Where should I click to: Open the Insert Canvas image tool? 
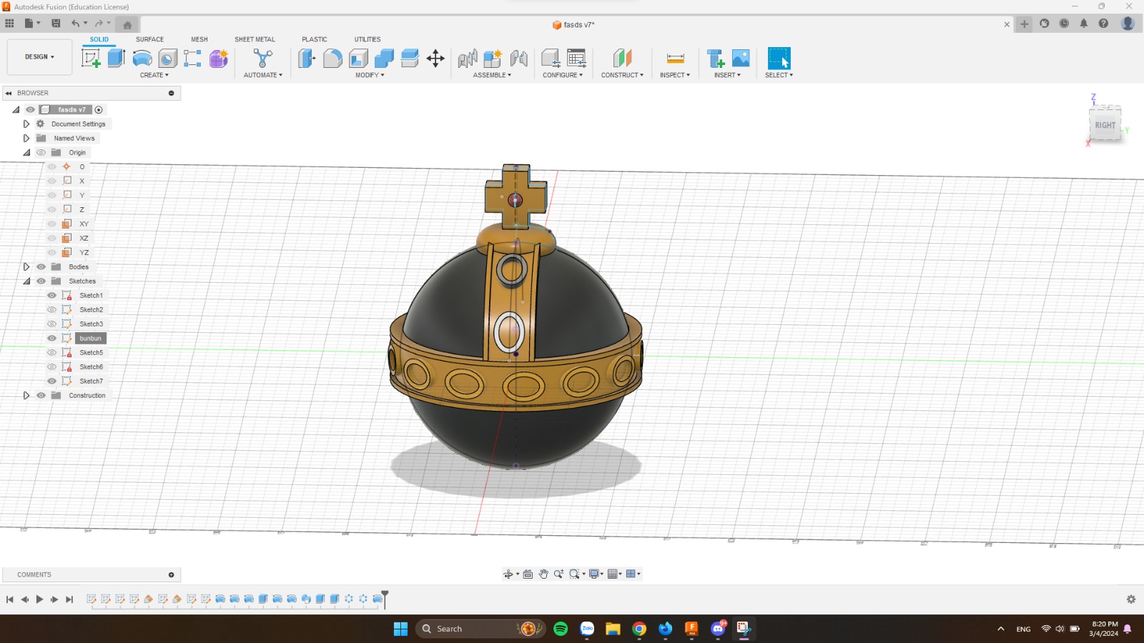[x=741, y=59]
